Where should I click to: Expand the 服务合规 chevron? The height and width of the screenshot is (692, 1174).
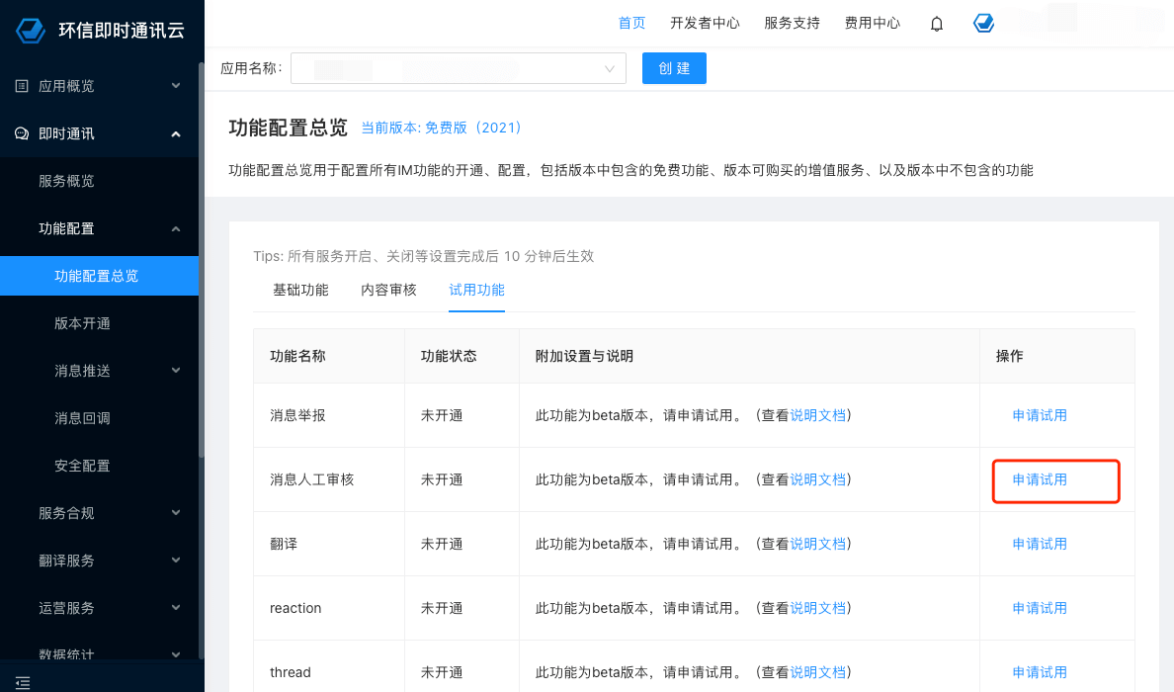coord(176,513)
